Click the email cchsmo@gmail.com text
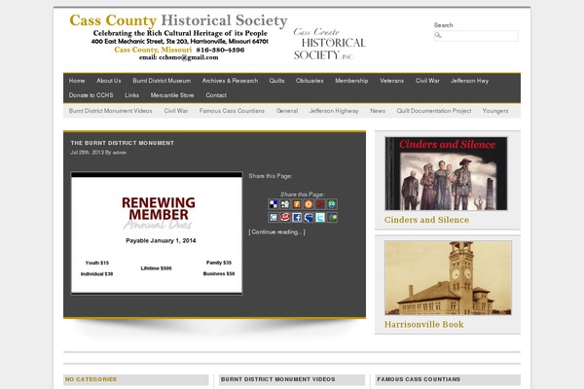The image size is (584, 389). click(x=179, y=57)
